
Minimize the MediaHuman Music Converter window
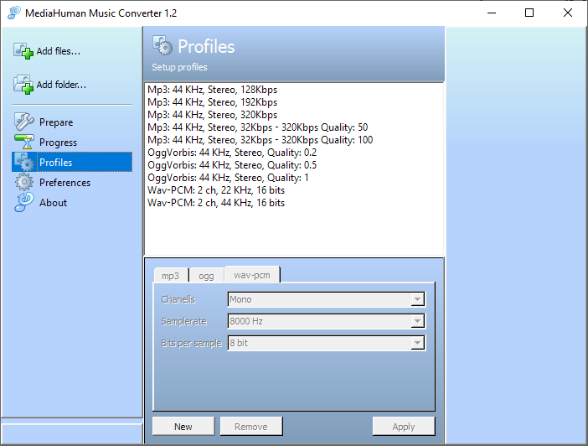coord(492,13)
